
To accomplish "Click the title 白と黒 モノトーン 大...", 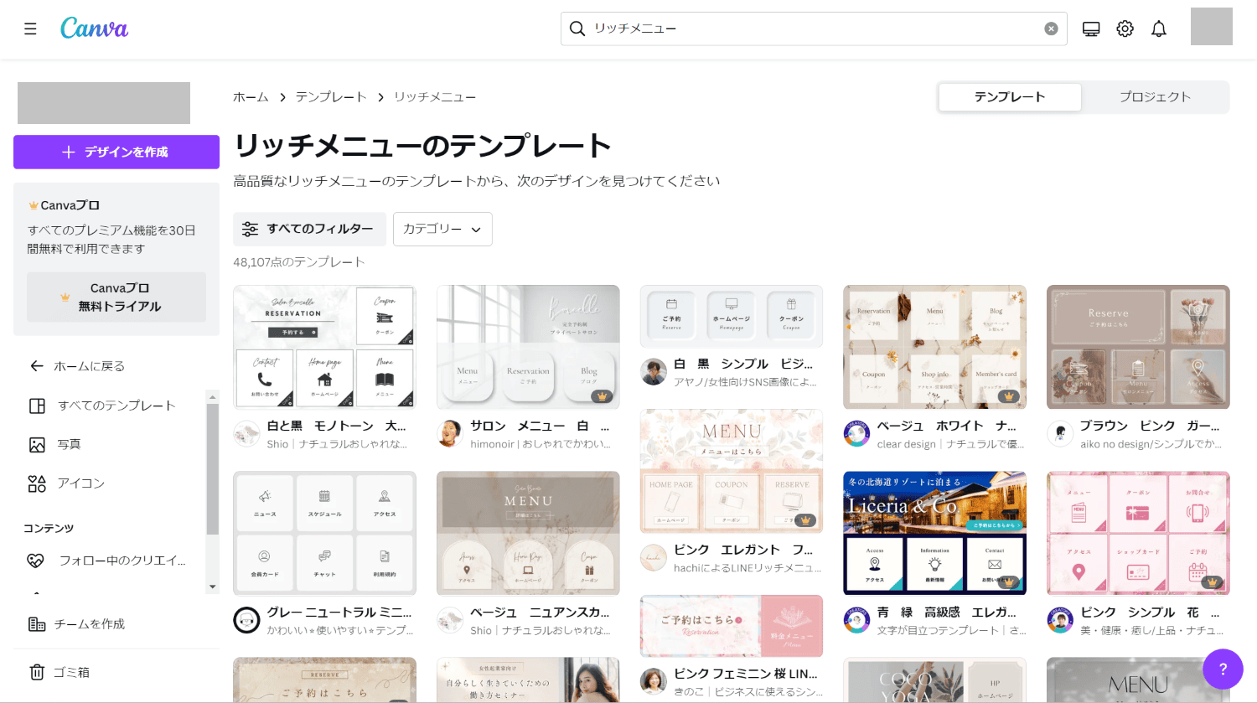I will click(x=337, y=426).
